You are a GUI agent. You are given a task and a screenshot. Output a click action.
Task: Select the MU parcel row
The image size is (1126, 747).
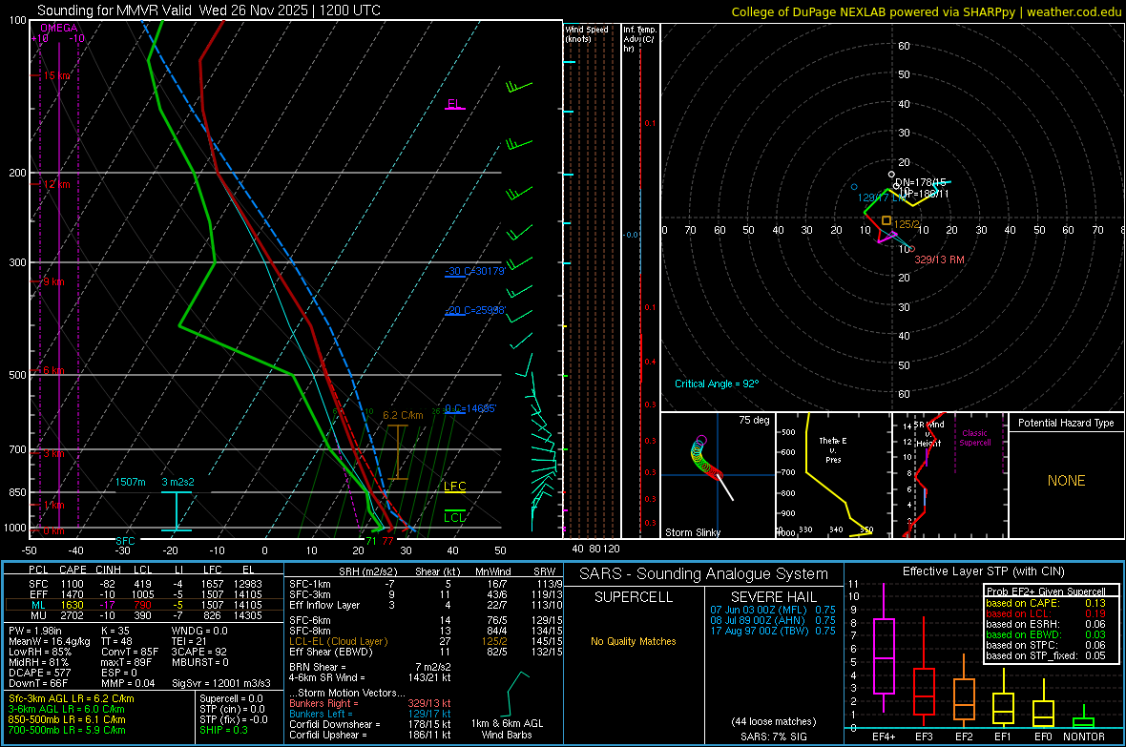143,615
